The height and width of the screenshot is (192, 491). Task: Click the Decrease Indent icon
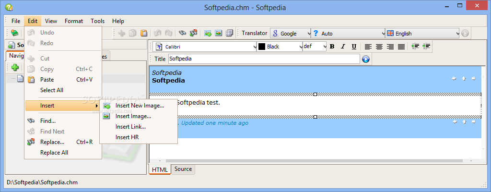[x=426, y=47]
